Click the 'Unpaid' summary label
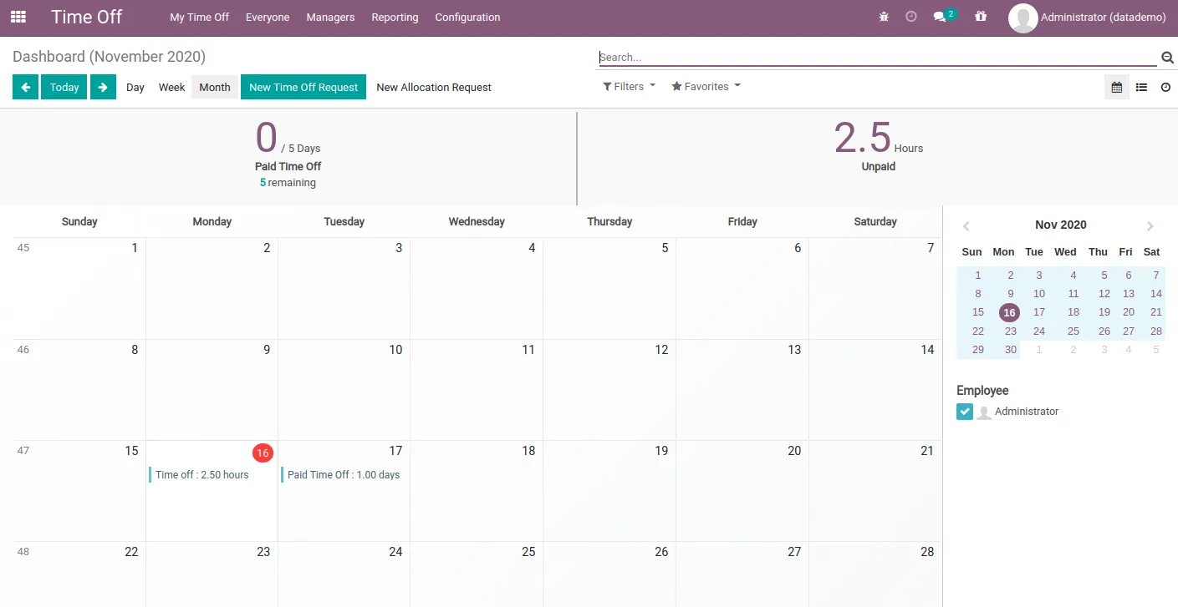 point(879,166)
